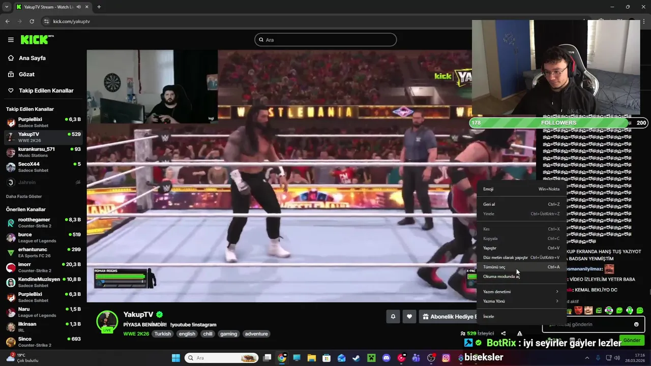The height and width of the screenshot is (366, 651).
Task: Select YakupTV in followed channels sidebar
Action: point(43,137)
